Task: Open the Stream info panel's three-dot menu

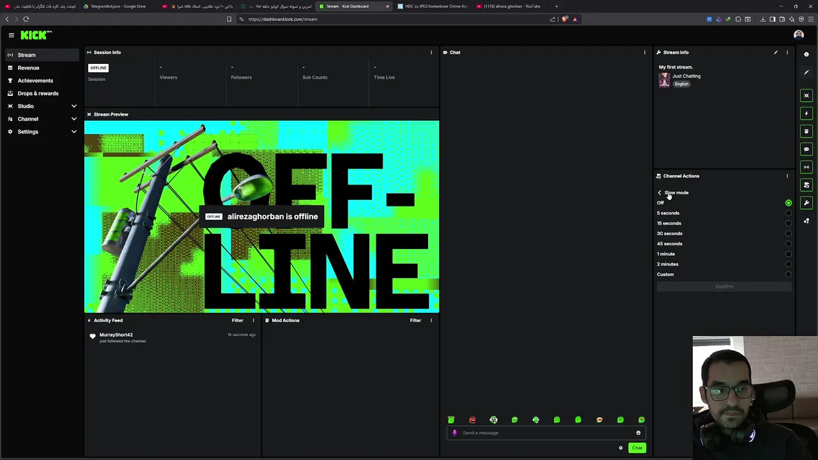Action: tap(787, 52)
